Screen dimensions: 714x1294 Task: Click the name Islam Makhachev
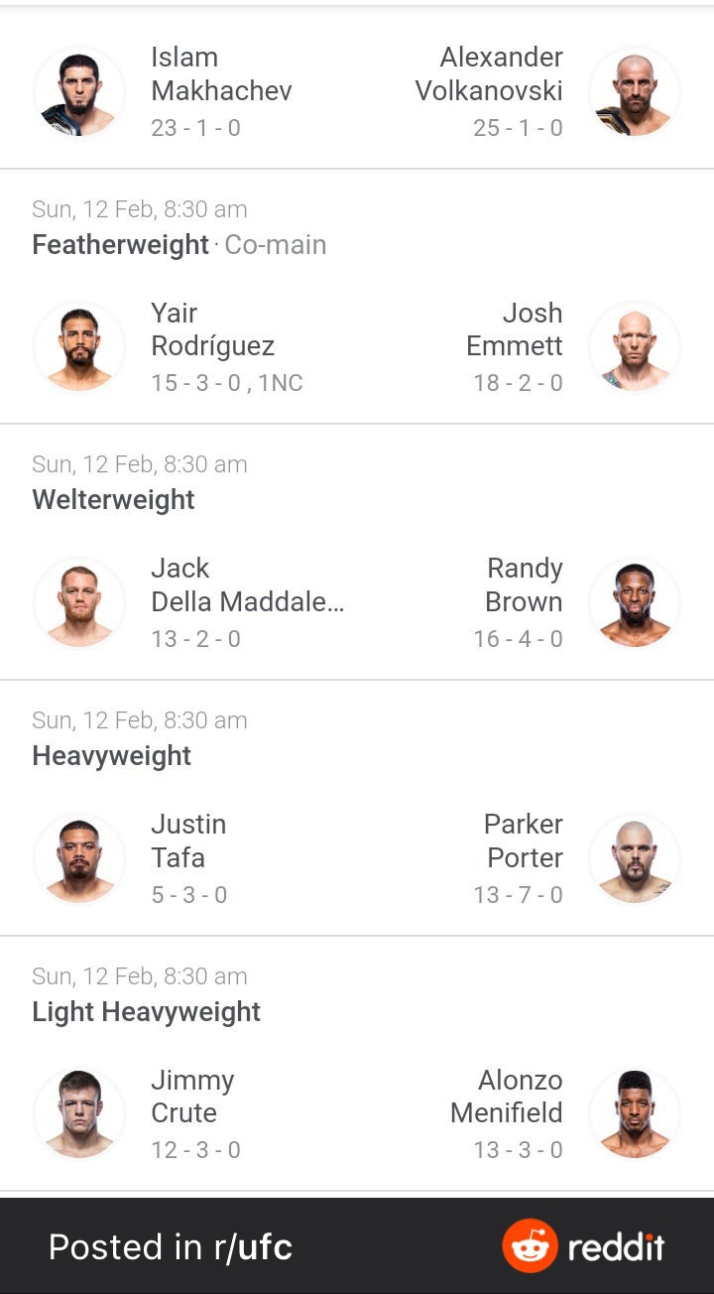(x=221, y=74)
